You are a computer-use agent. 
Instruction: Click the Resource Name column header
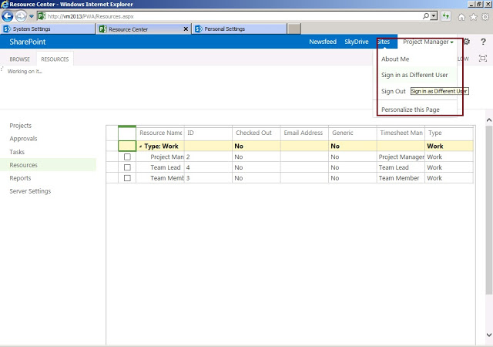click(x=160, y=133)
